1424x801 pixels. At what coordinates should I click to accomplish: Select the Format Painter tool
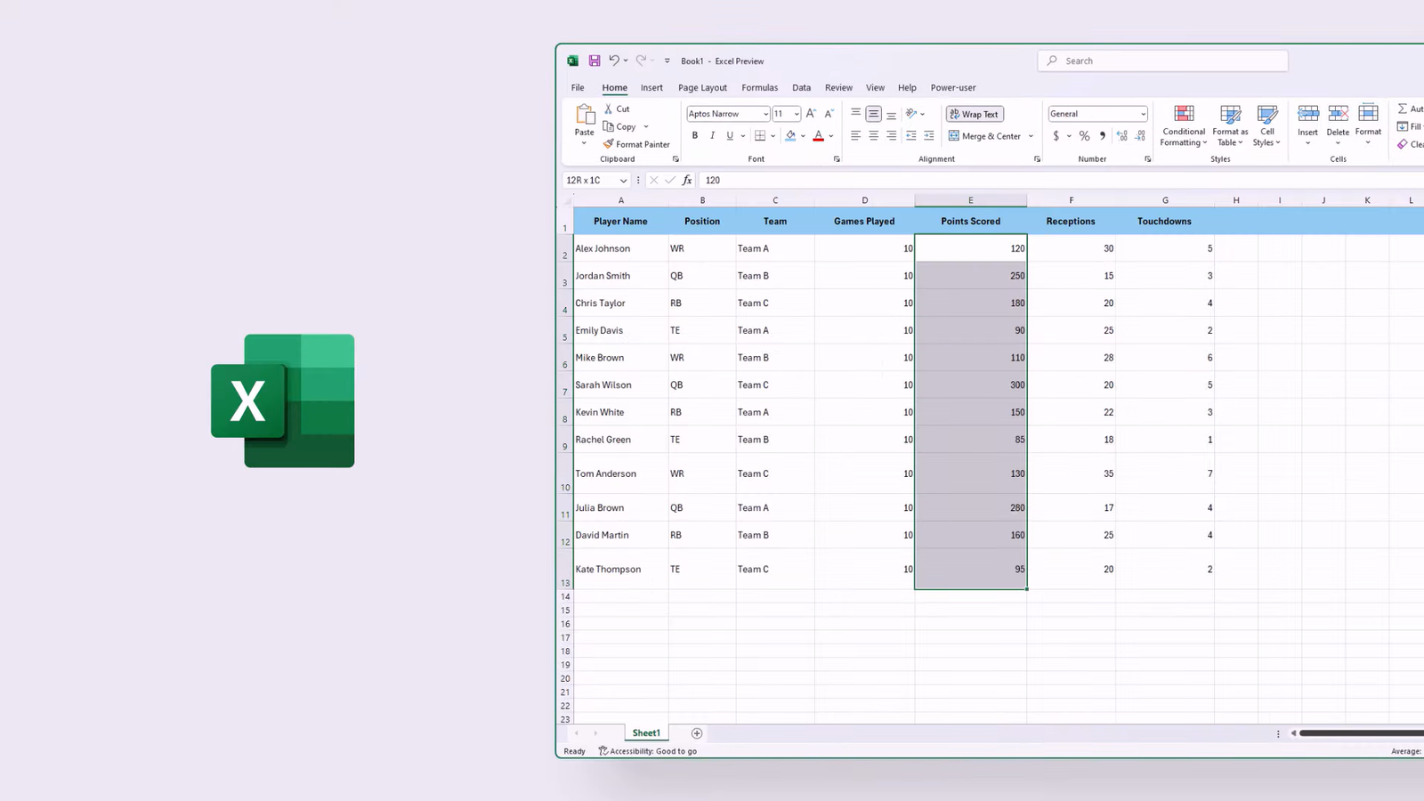(x=636, y=143)
